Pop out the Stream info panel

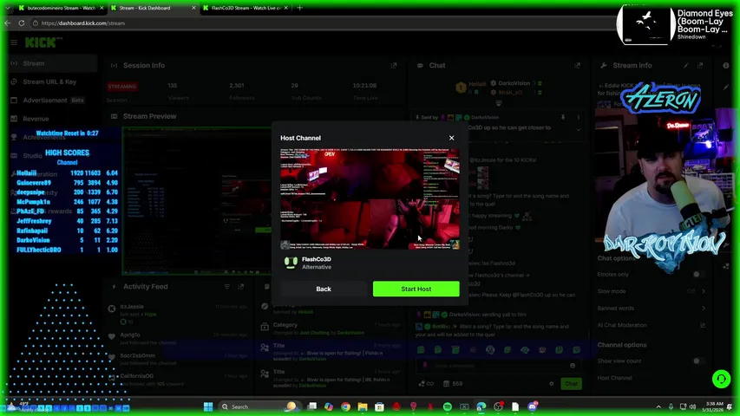[x=700, y=66]
